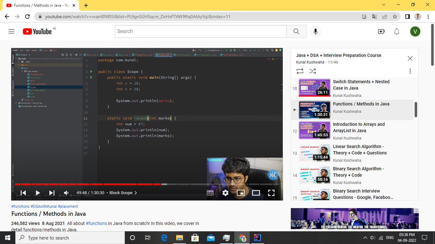Toggle the browser side panel
The height and width of the screenshot is (244, 435).
click(407, 17)
